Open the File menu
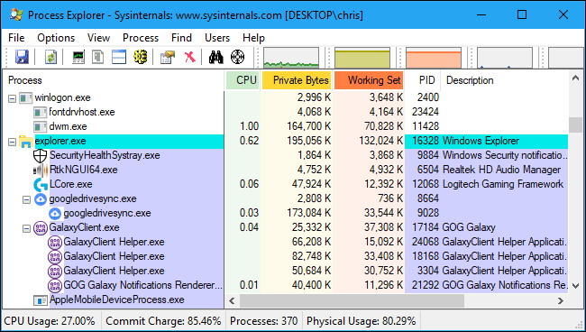 pyautogui.click(x=16, y=38)
